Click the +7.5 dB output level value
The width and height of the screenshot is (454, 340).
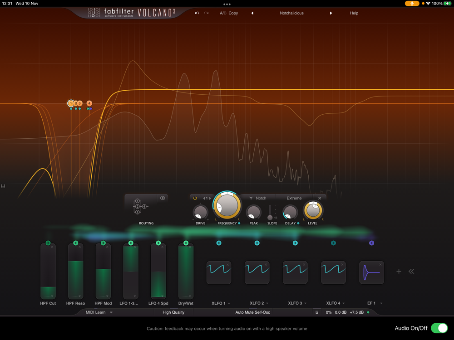point(356,312)
